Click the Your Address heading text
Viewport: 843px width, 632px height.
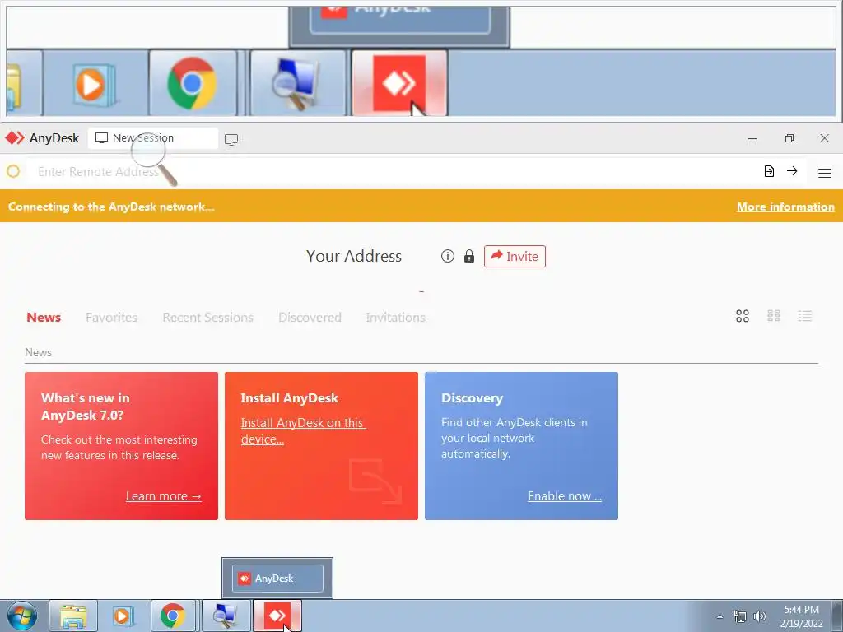(x=354, y=257)
